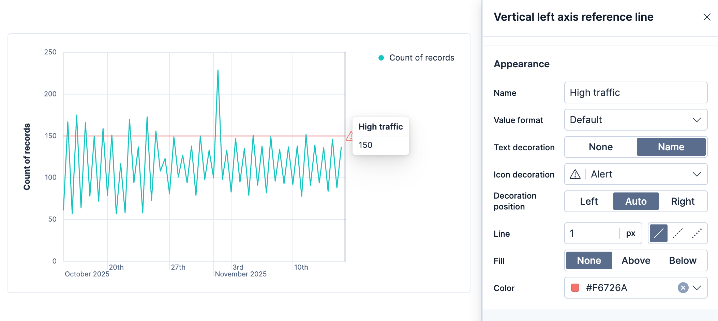Click the Name text decoration button
Image resolution: width=718 pixels, height=321 pixels.
(671, 147)
